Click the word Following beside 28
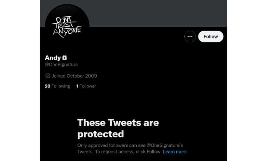 [60, 86]
